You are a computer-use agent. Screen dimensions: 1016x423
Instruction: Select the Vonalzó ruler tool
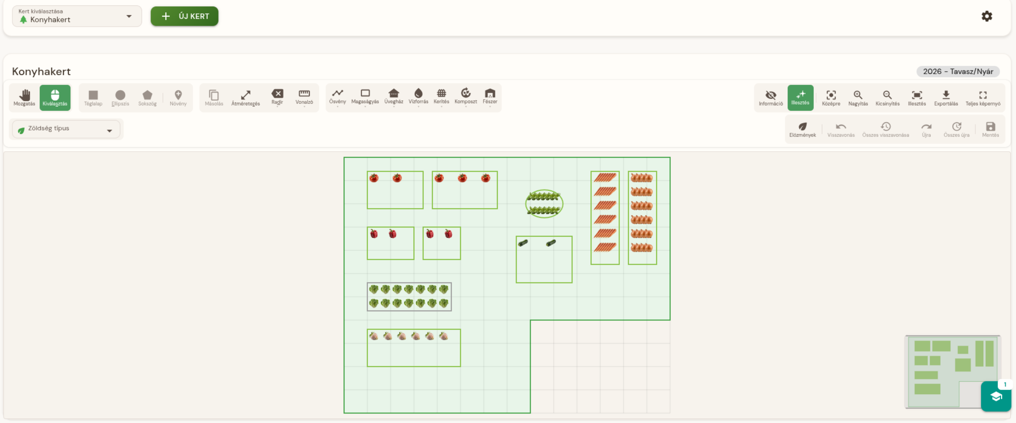tap(304, 97)
